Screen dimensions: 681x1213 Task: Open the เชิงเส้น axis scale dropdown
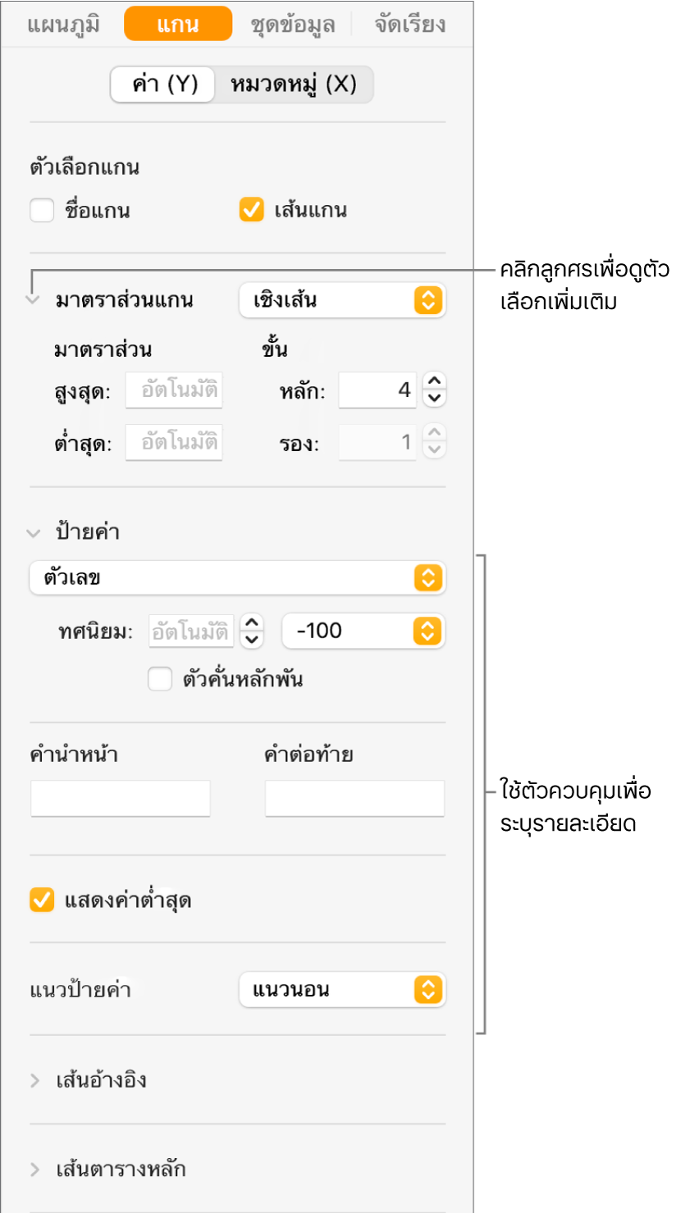point(341,300)
